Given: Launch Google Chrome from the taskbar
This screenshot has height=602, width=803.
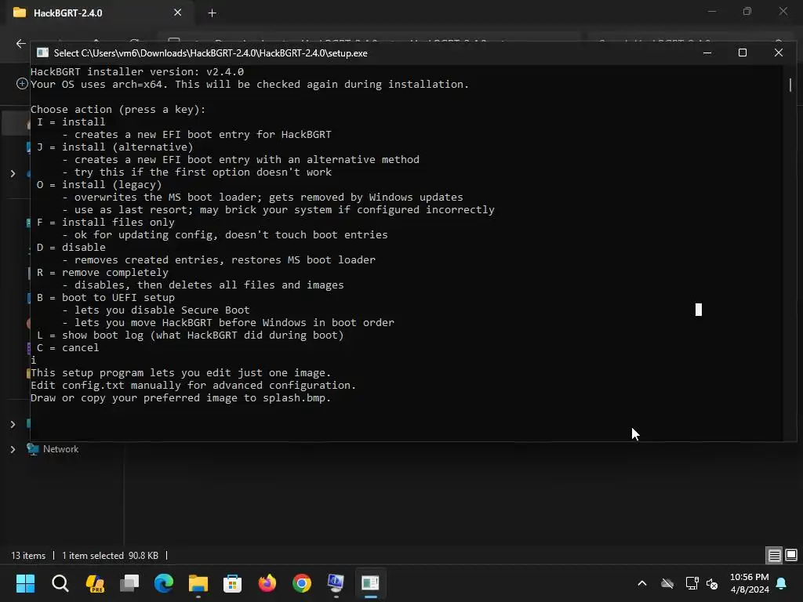Looking at the screenshot, I should [302, 583].
